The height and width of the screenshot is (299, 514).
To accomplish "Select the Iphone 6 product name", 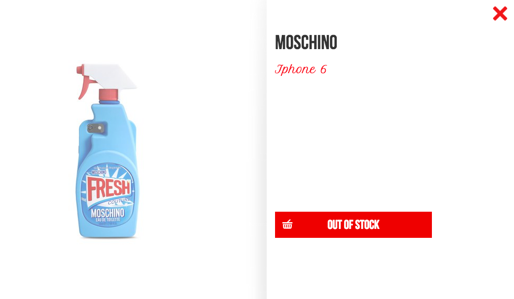I will [x=301, y=69].
